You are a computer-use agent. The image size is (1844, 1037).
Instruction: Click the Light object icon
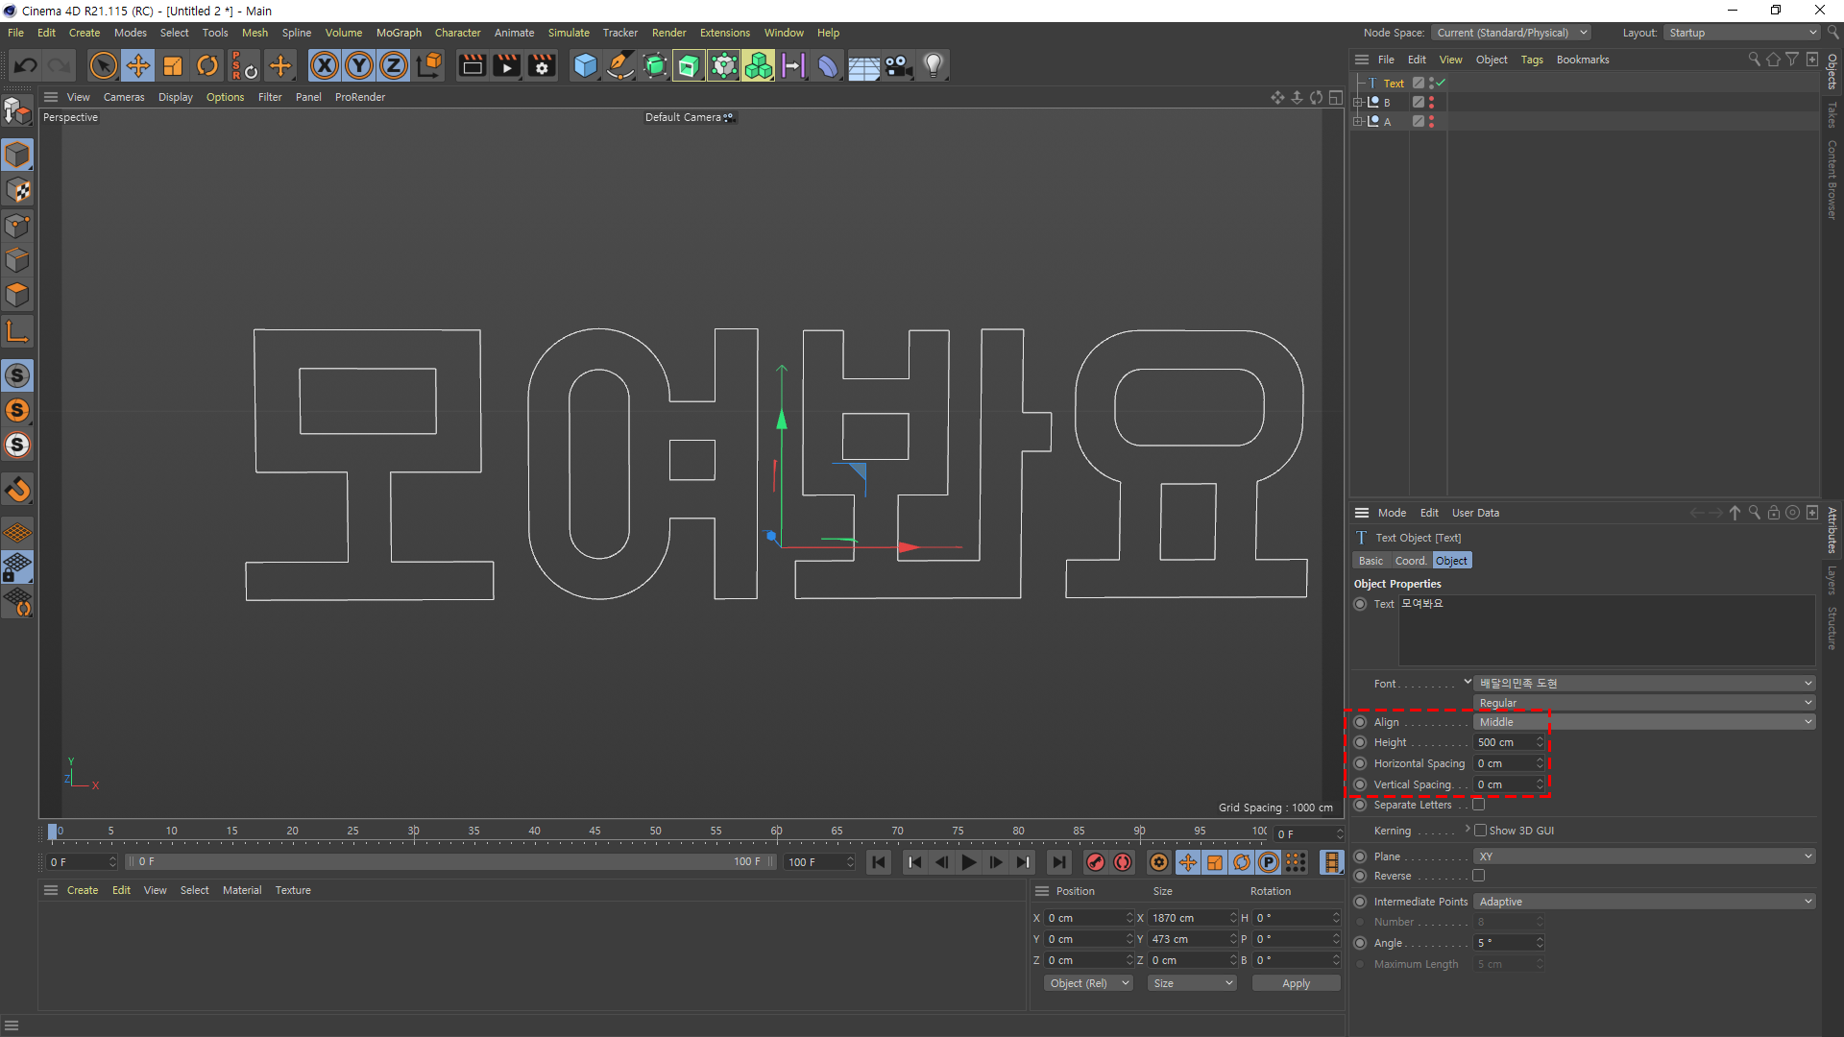click(933, 65)
